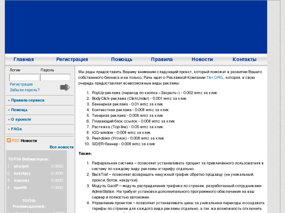Click the Реферальная система list item

coord(178,166)
